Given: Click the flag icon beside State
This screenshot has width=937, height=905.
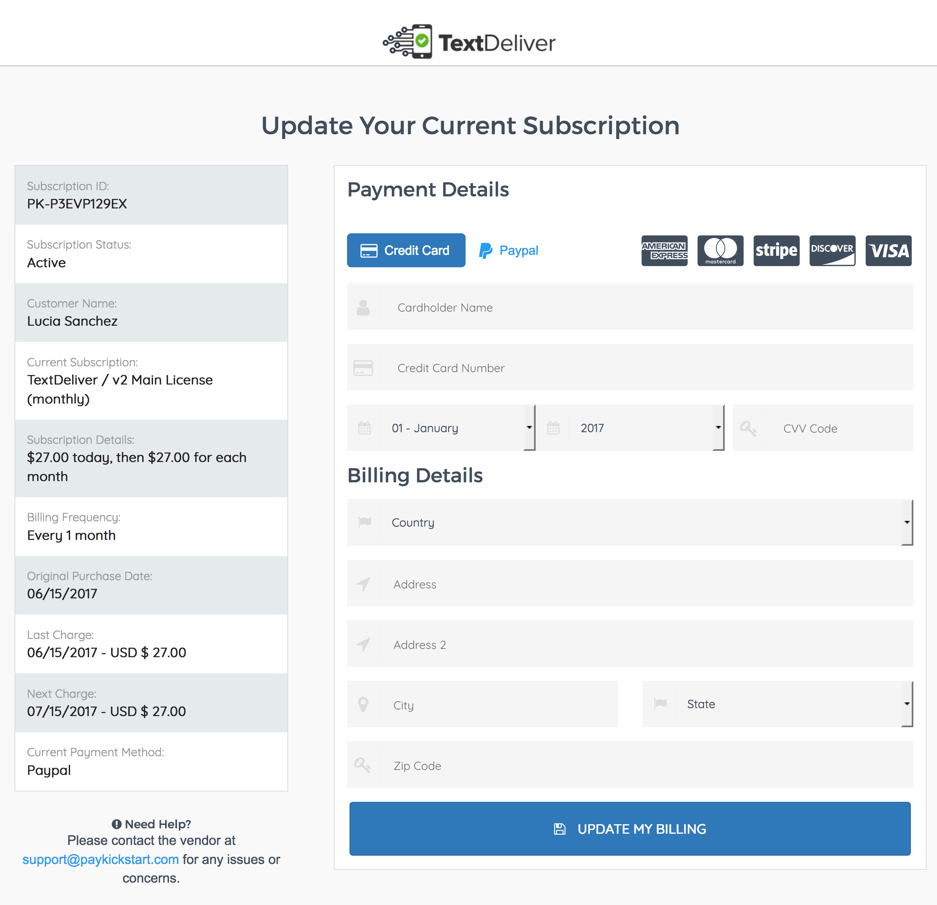Looking at the screenshot, I should click(660, 703).
